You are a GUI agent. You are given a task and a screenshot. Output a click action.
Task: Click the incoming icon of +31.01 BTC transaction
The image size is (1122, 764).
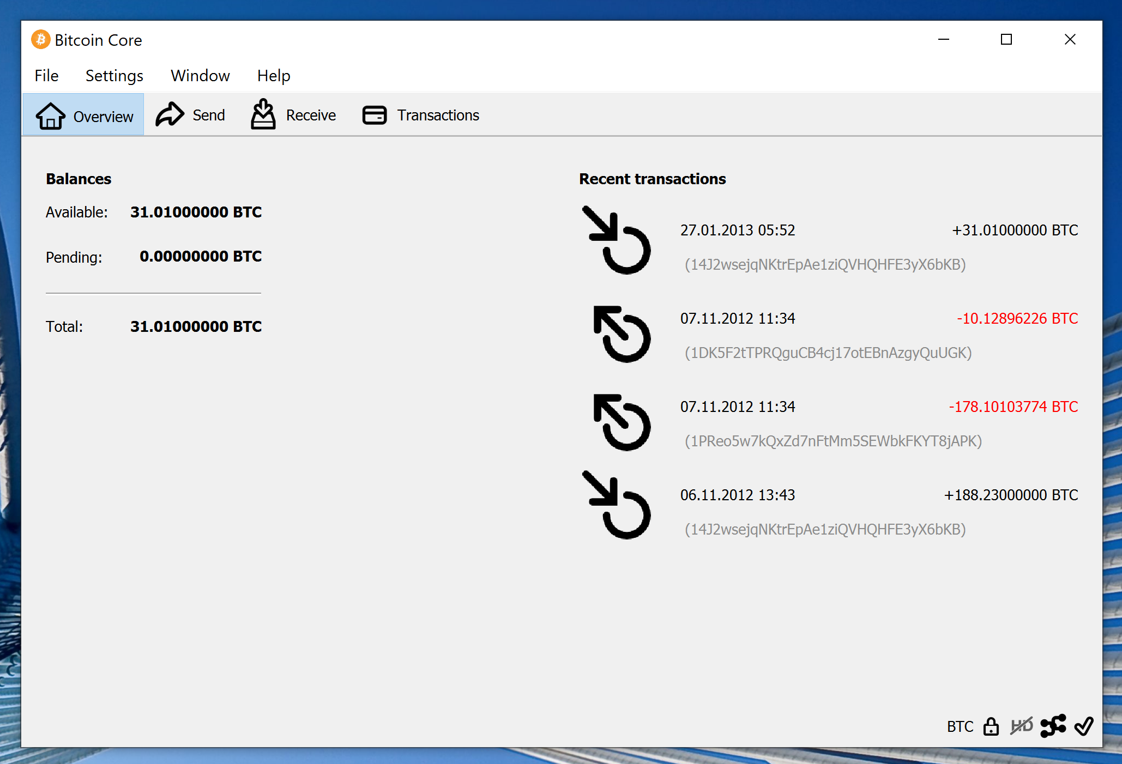coord(617,240)
